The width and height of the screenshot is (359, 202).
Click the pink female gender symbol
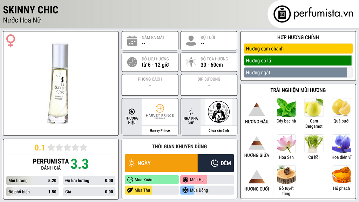point(11,41)
